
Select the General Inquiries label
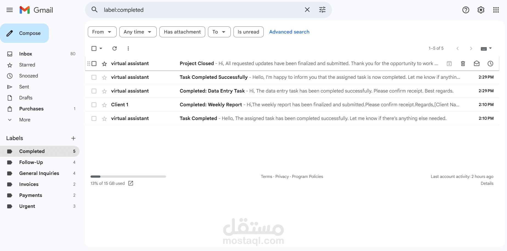tap(40, 173)
